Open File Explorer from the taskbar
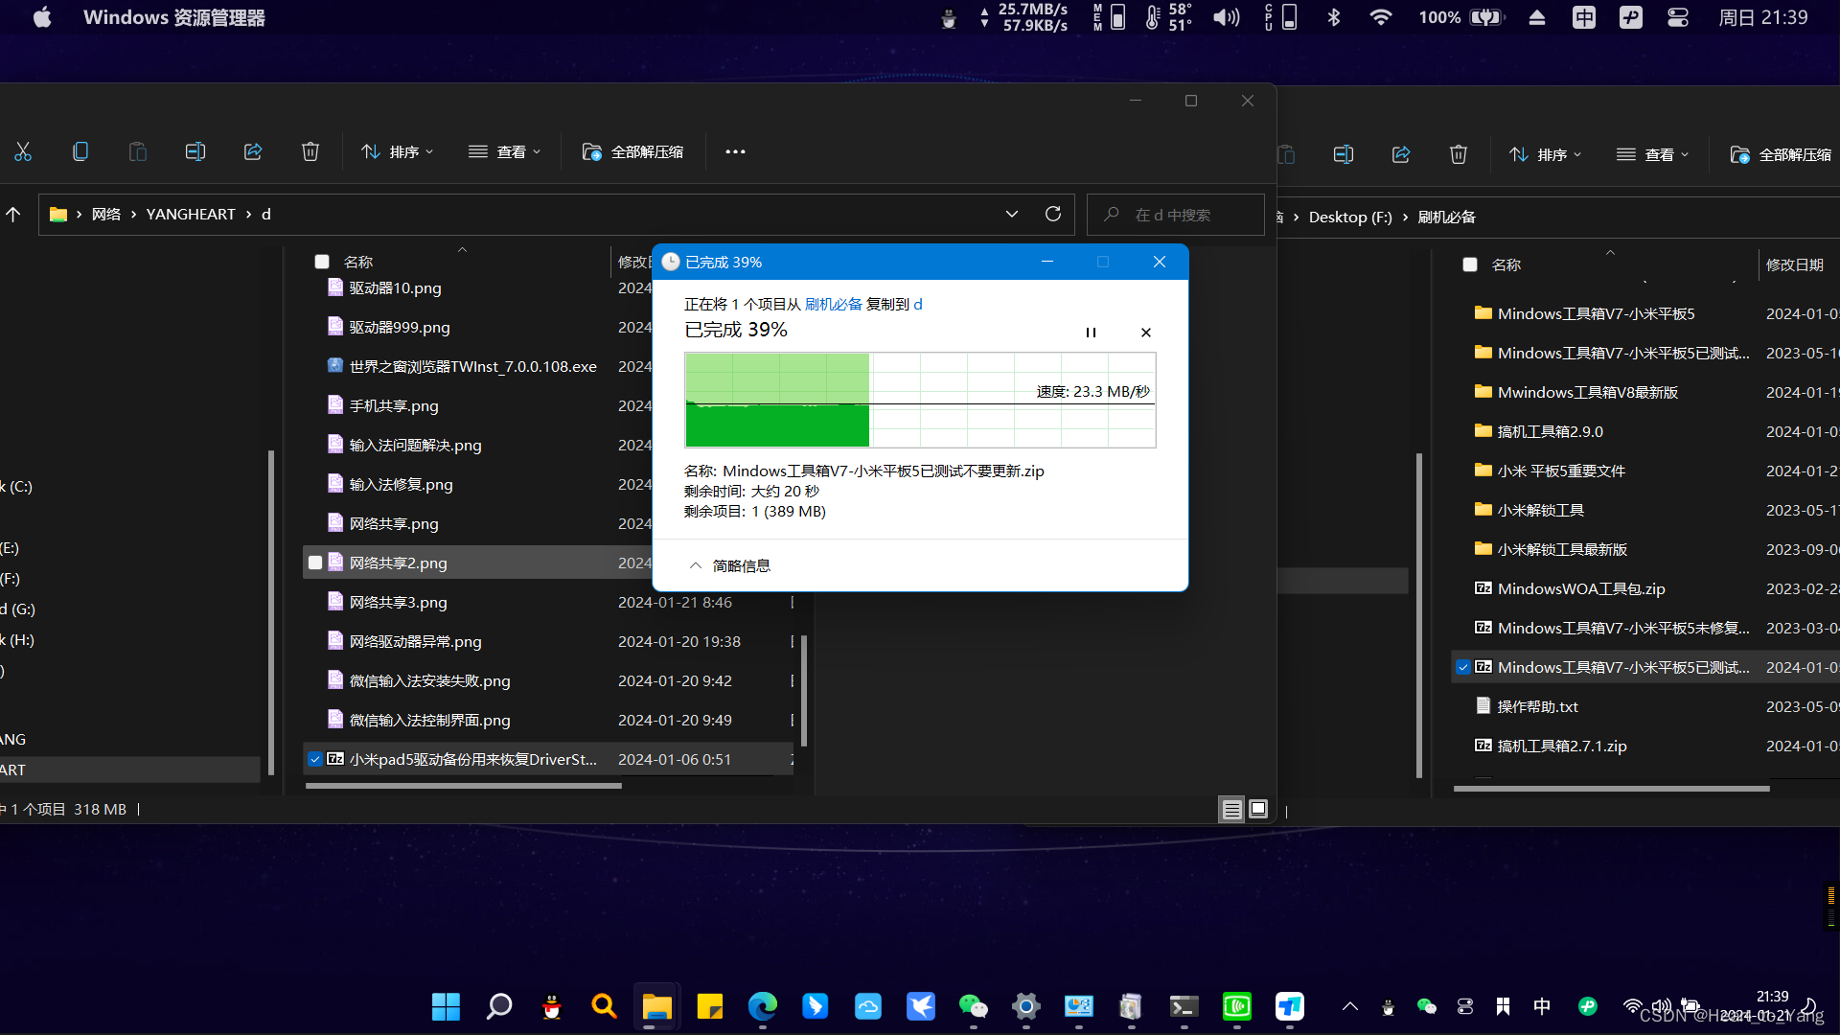This screenshot has width=1840, height=1035. tap(656, 1006)
